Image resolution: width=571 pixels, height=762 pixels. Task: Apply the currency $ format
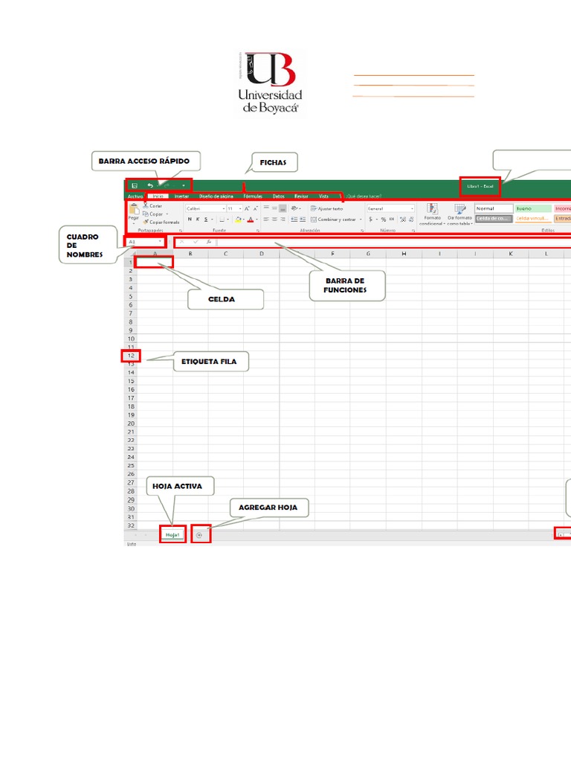370,220
